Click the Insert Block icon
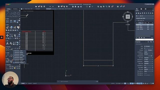Image resolution: width=160 pixels, height=90 pixels. click(x=7, y=27)
